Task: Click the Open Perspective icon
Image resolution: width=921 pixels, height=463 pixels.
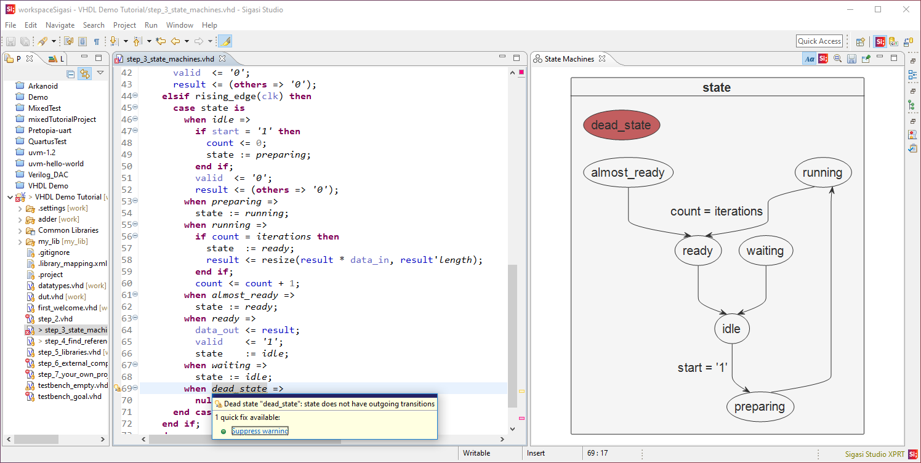Action: pyautogui.click(x=861, y=42)
